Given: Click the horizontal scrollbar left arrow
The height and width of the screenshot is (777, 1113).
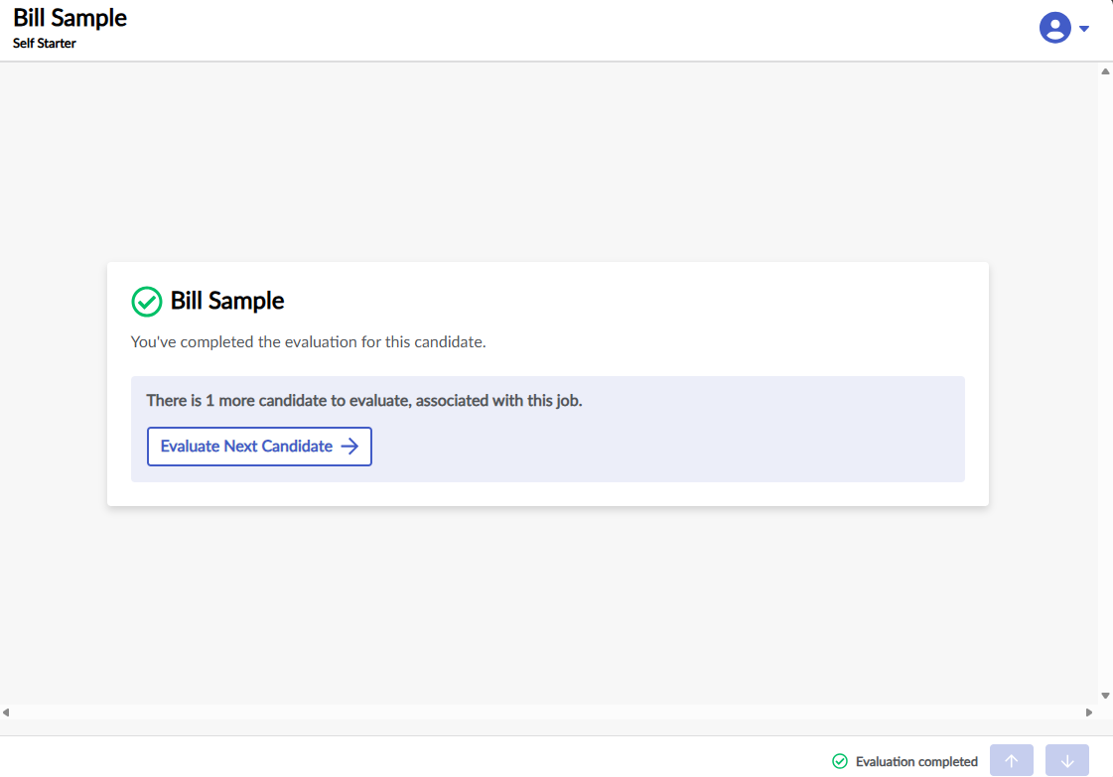Looking at the screenshot, I should [6, 712].
